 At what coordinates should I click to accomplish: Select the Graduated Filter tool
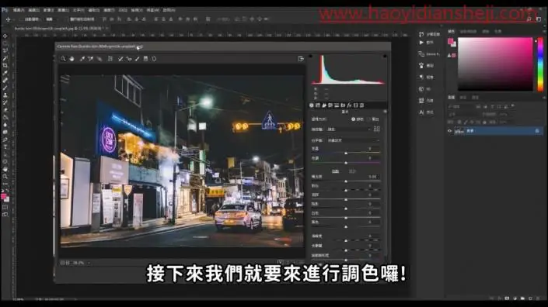pyautogui.click(x=145, y=59)
